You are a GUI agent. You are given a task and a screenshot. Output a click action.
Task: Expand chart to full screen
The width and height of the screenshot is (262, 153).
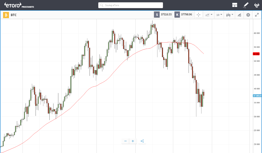pos(257,15)
